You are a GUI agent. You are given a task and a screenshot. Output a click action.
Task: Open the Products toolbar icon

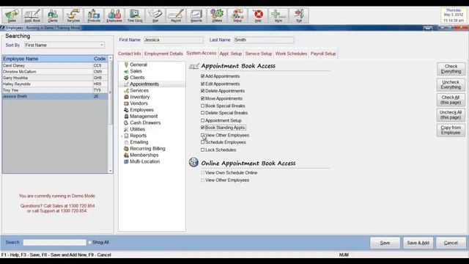94,15
